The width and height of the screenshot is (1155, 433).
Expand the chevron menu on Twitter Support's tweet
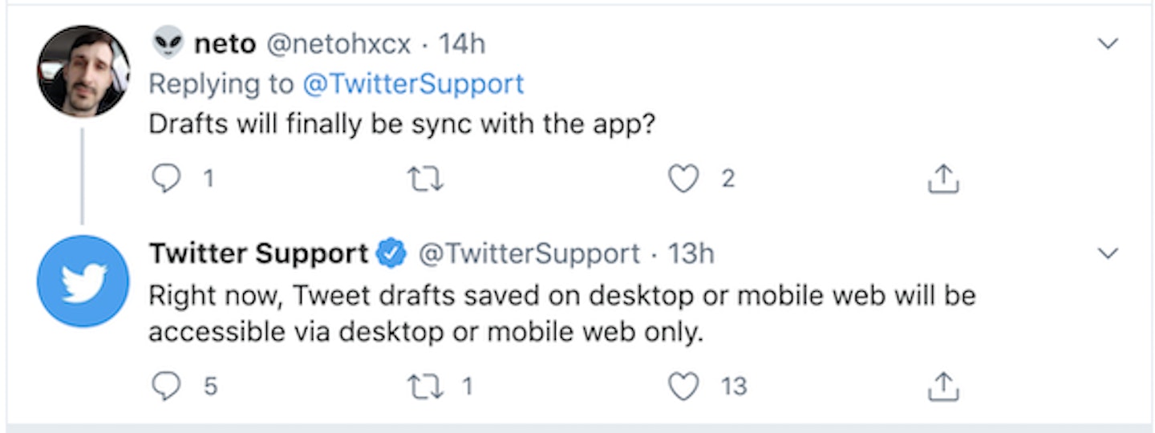coord(1108,254)
